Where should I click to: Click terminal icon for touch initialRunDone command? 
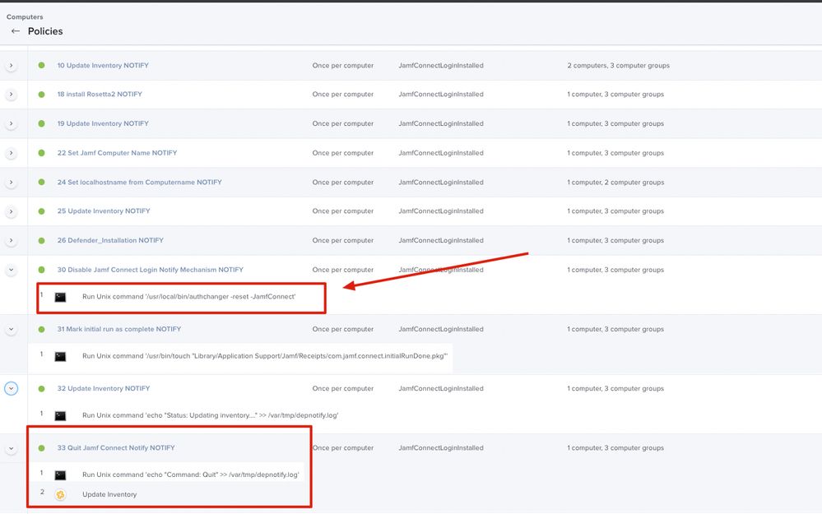click(60, 356)
